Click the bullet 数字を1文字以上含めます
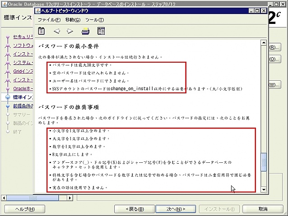The image size is (288, 216). (79, 147)
